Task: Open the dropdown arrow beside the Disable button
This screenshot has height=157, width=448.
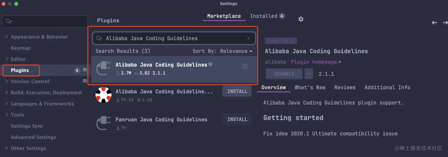Action: [x=309, y=74]
